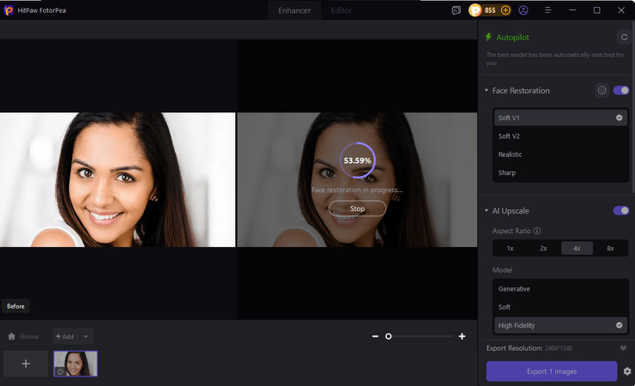The image size is (635, 386).
Task: Open the hamburger menu in title bar
Action: pyautogui.click(x=547, y=10)
